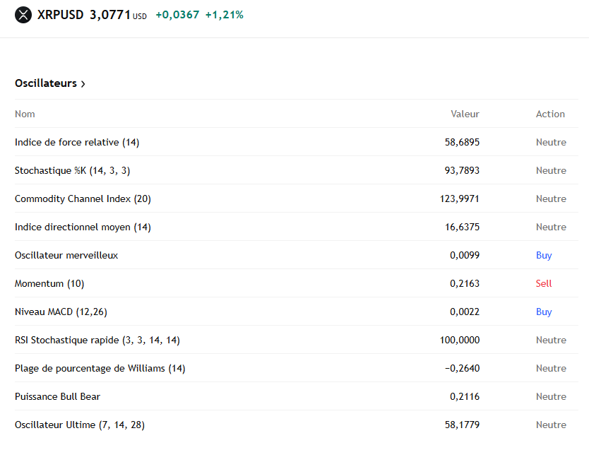Click the Buy action for Niveau MACD
The width and height of the screenshot is (589, 450).
[x=544, y=312]
